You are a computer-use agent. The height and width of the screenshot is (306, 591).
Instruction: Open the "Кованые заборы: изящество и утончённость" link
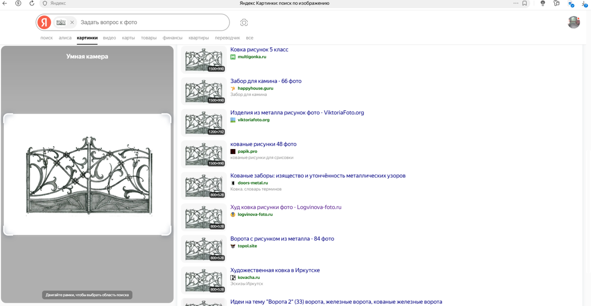pyautogui.click(x=318, y=176)
